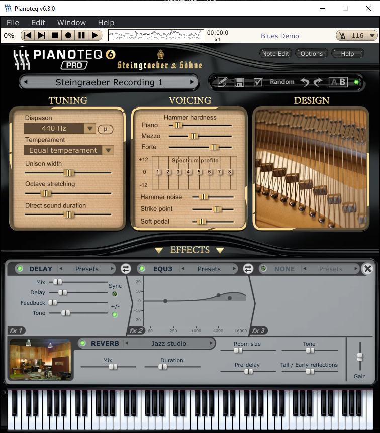
Task: Toggle the Reverb power LED
Action: 82,343
